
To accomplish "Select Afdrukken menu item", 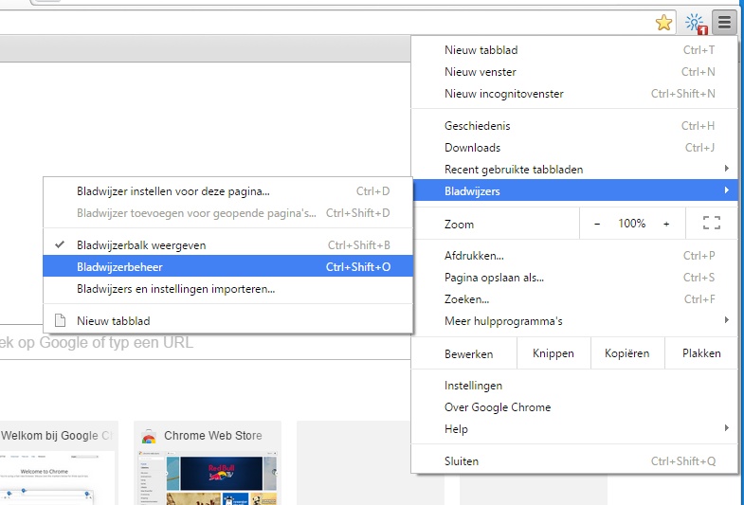I will tap(574, 256).
